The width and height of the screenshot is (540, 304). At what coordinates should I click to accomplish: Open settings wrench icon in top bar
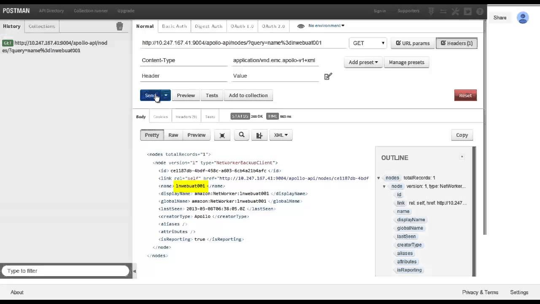(x=455, y=11)
